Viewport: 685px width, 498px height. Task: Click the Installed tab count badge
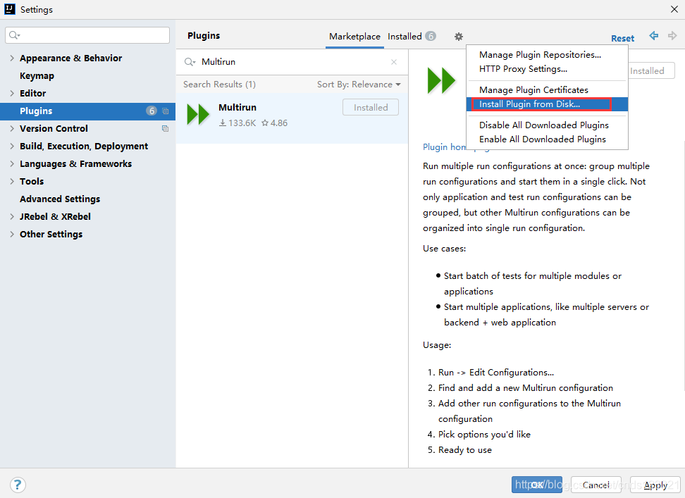coord(431,36)
